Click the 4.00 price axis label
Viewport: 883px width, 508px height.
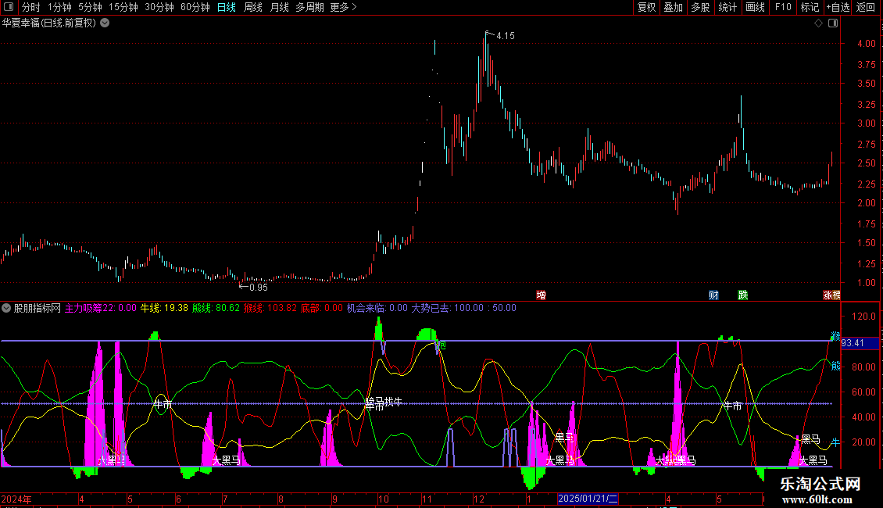point(866,43)
